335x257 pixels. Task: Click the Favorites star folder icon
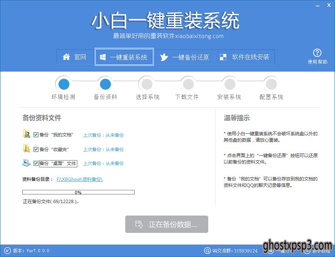pos(26,148)
